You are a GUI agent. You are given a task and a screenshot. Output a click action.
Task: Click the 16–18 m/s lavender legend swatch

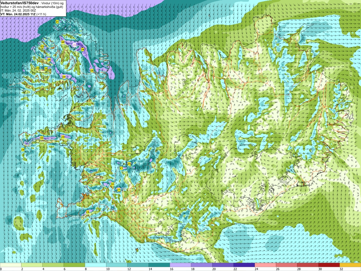coord(180,265)
